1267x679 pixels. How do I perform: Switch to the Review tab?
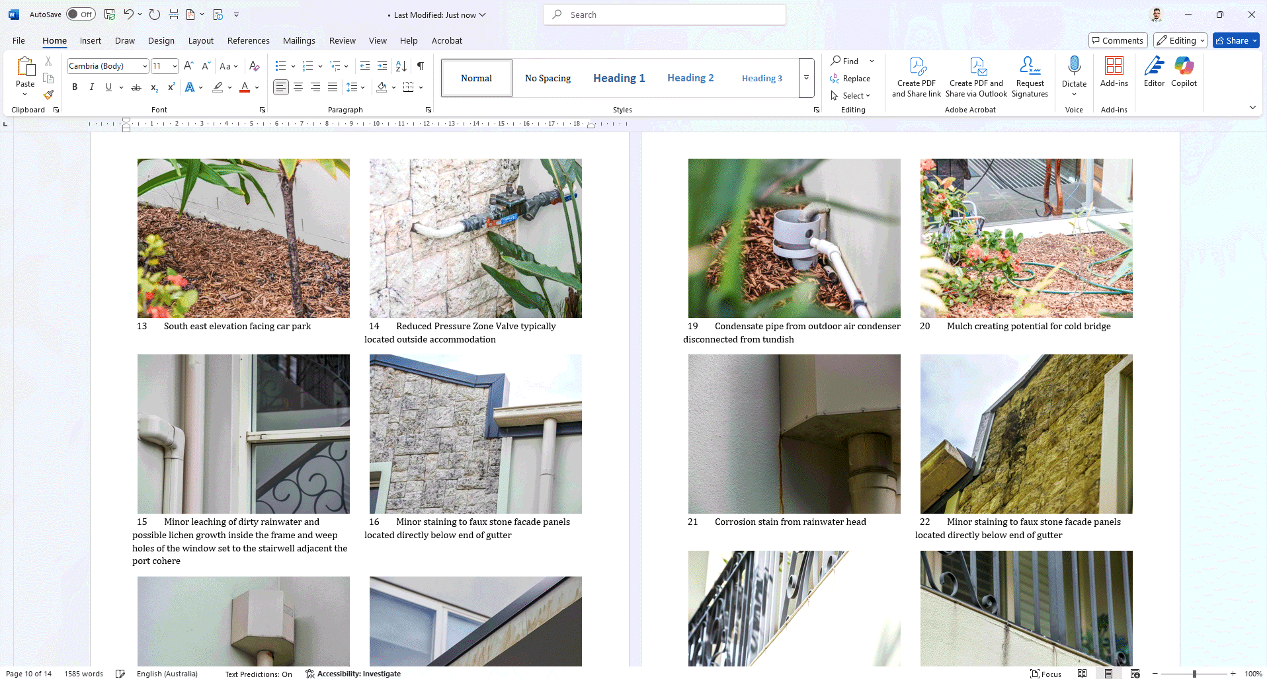click(343, 40)
